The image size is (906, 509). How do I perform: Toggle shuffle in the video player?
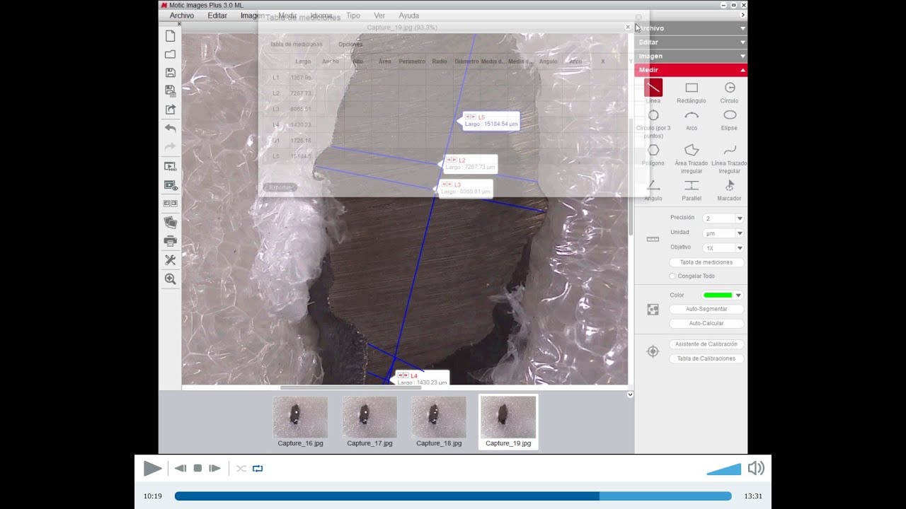tap(241, 468)
